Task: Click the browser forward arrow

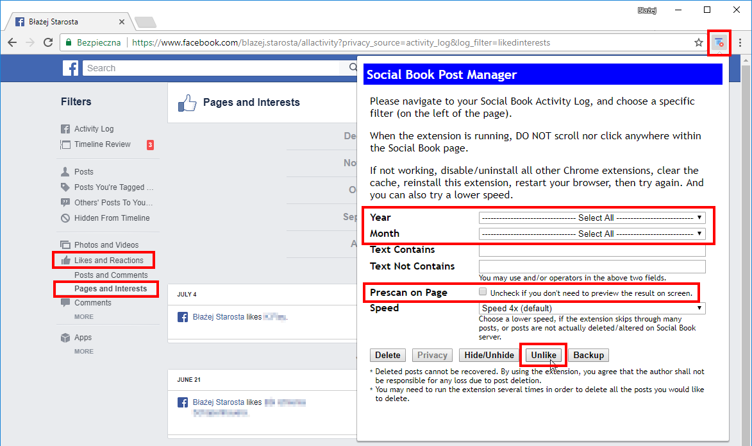Action: pyautogui.click(x=30, y=42)
